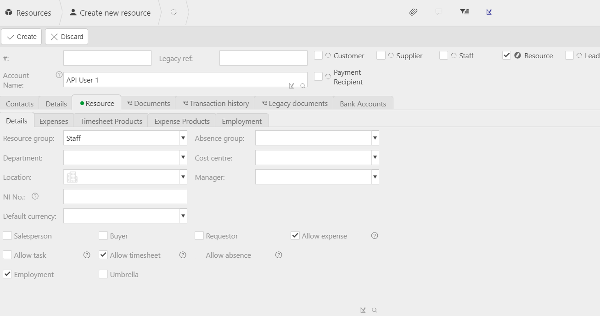Tick the Supplier checkbox
The width and height of the screenshot is (600, 316).
(x=381, y=55)
